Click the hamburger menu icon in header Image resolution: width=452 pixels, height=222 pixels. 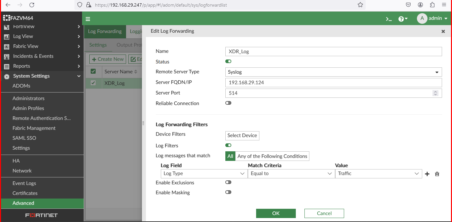[x=88, y=19]
